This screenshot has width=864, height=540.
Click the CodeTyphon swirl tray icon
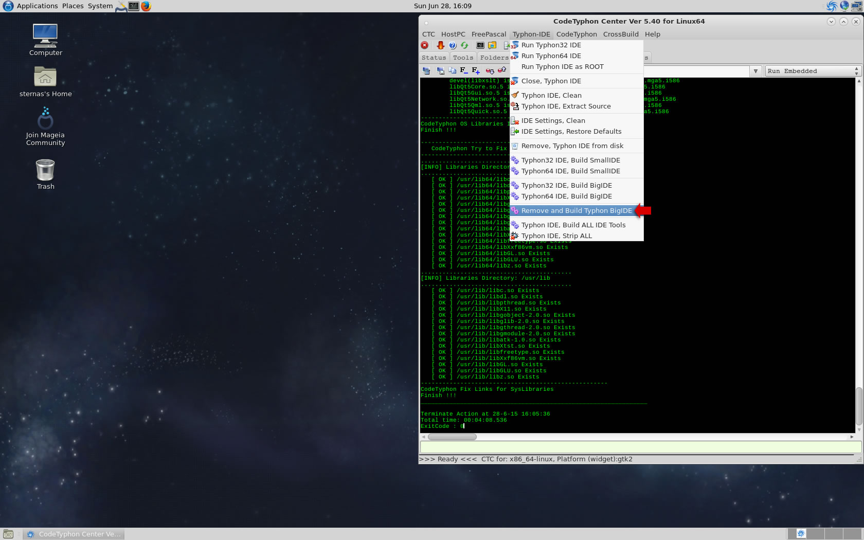pyautogui.click(x=832, y=6)
